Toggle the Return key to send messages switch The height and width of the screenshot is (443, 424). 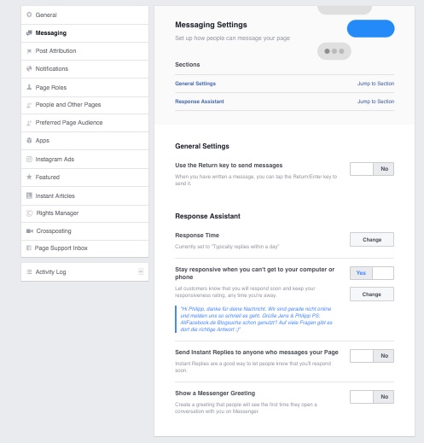[372, 169]
